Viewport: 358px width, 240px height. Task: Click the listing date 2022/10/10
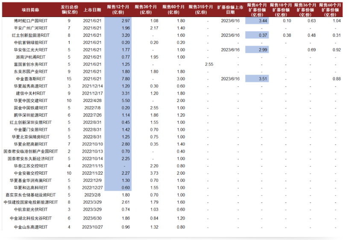point(92,144)
